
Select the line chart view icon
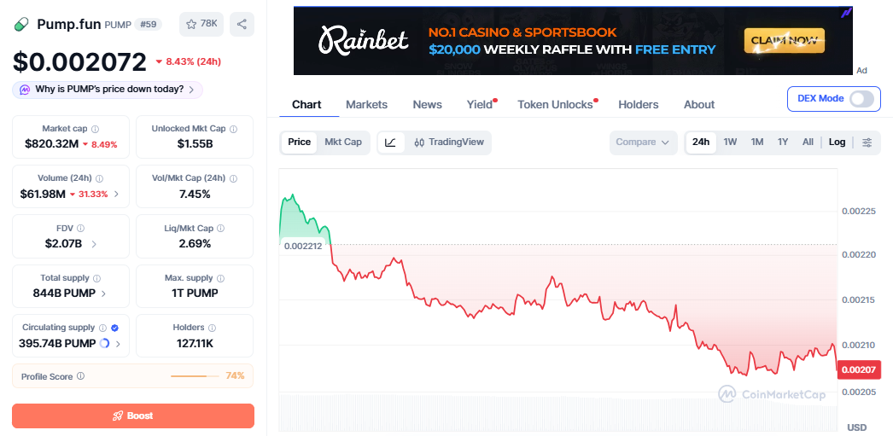391,142
